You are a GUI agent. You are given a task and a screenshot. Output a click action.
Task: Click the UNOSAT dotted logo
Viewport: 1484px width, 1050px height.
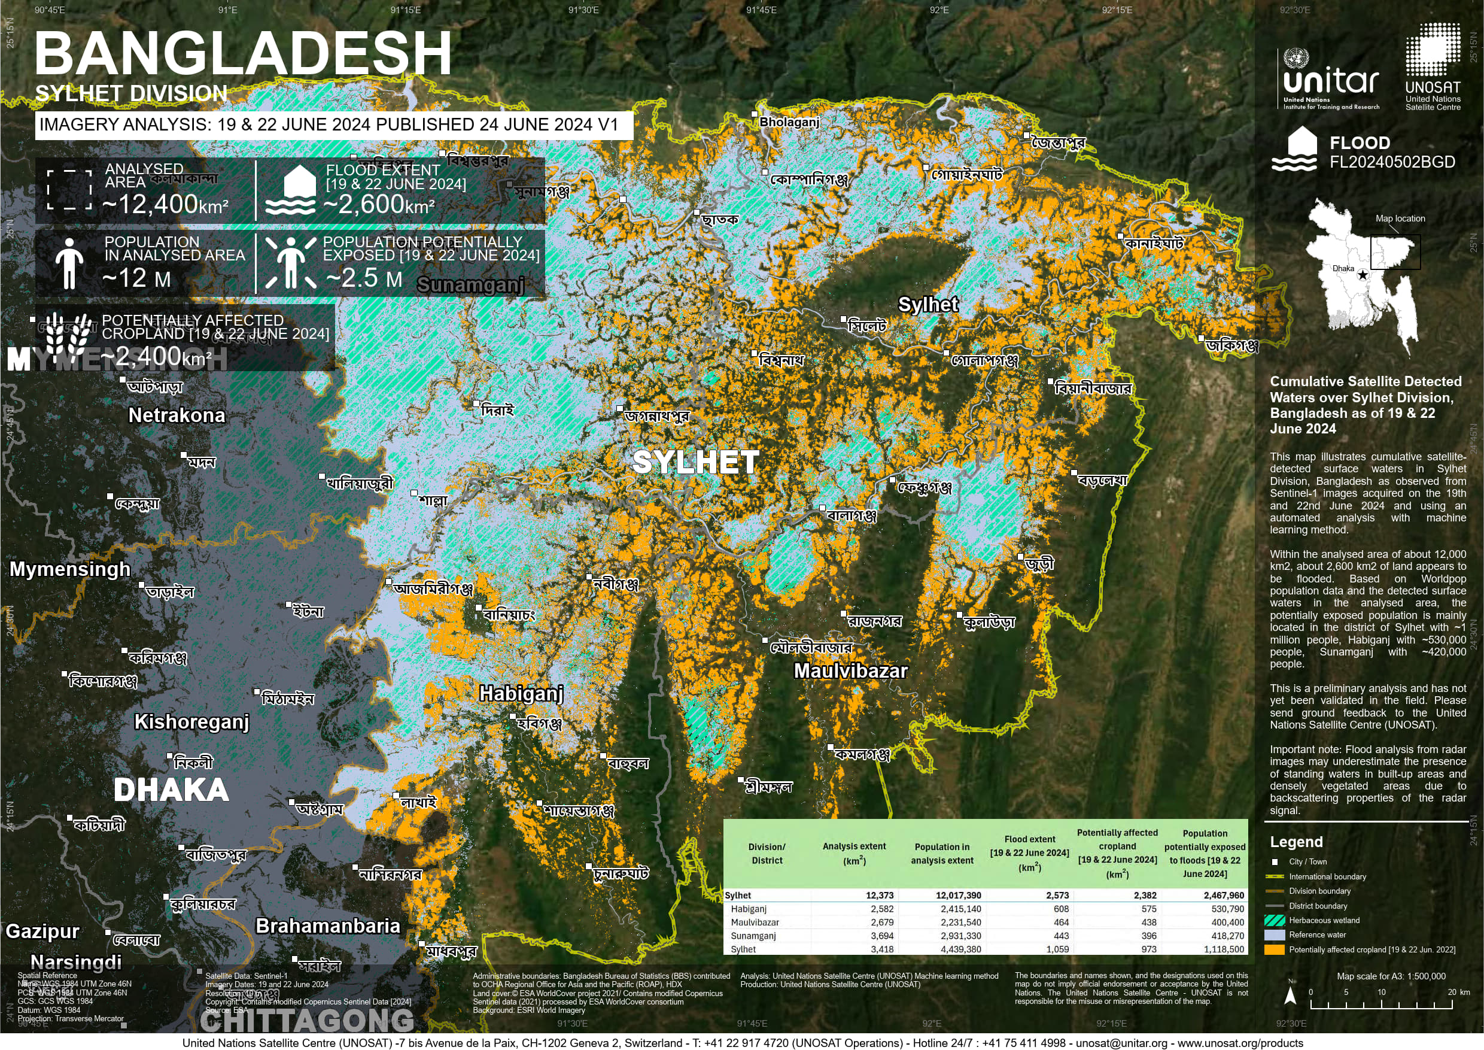1433,49
